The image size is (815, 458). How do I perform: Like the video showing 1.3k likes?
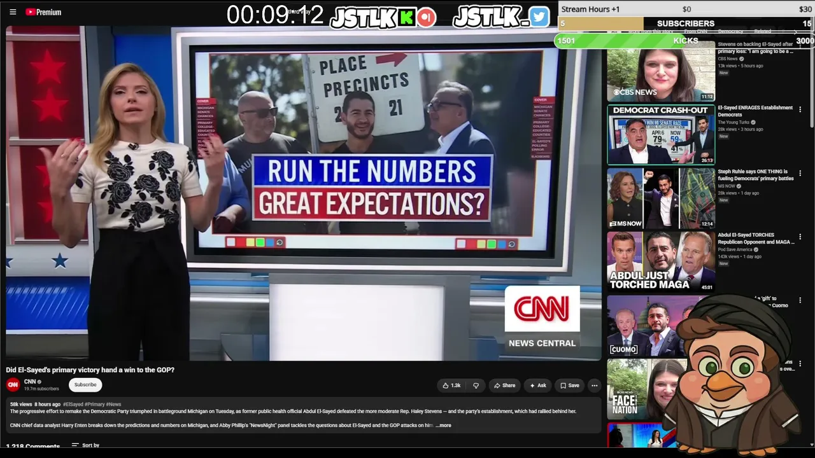(x=452, y=385)
